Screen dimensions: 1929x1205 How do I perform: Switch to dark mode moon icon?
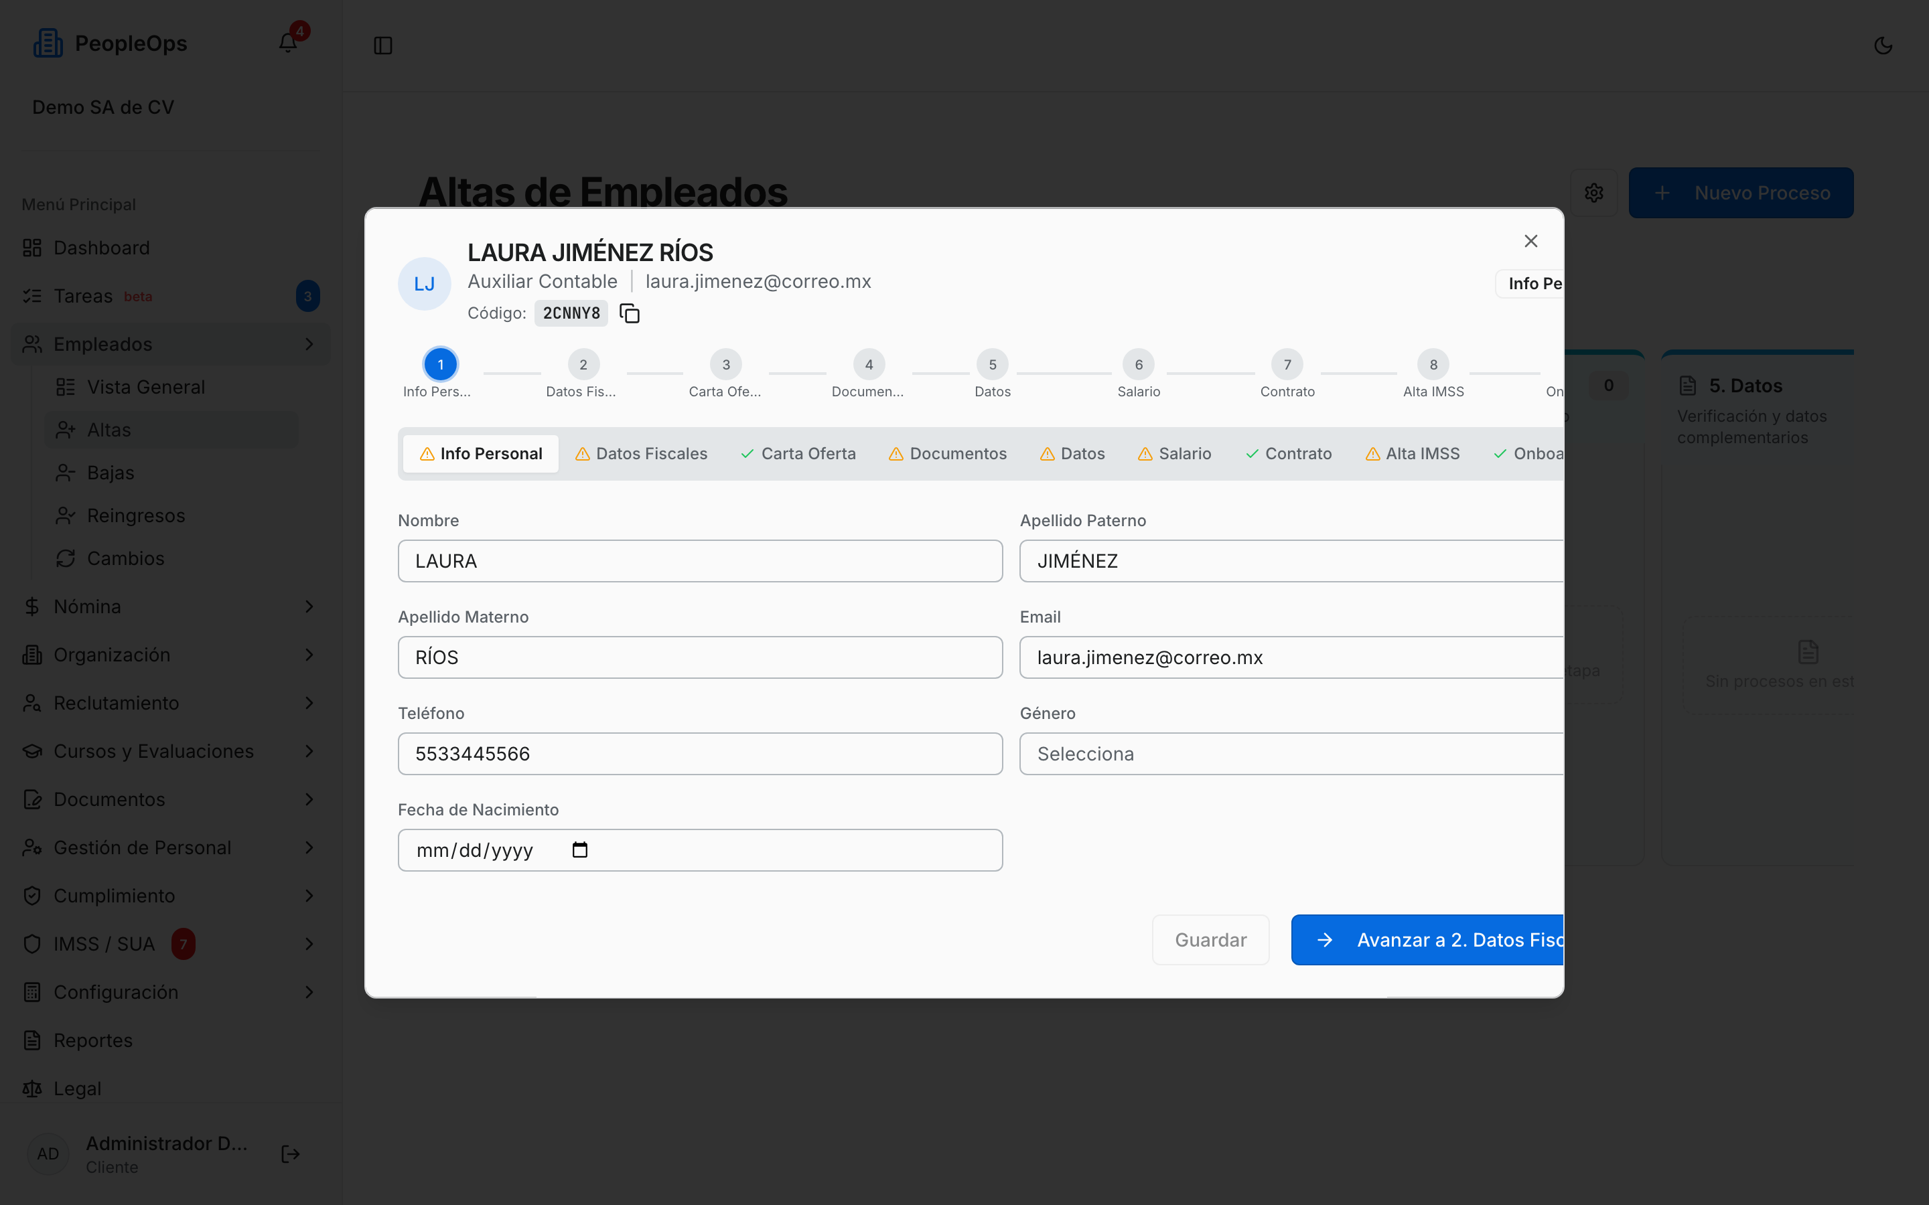pos(1883,46)
